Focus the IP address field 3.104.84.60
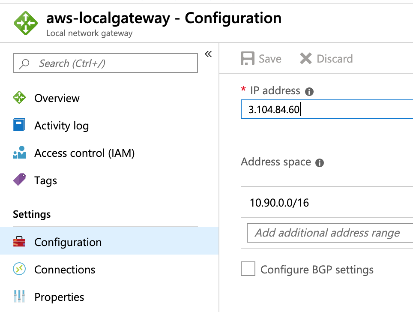The height and width of the screenshot is (312, 413). [327, 109]
